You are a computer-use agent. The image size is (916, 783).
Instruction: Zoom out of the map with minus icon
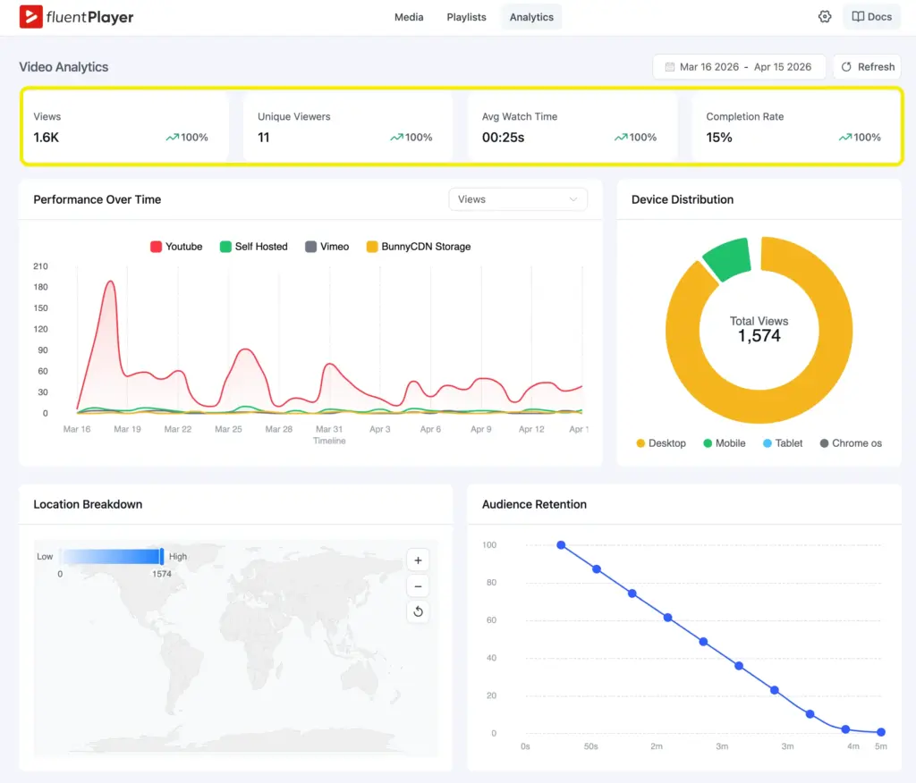pos(418,585)
